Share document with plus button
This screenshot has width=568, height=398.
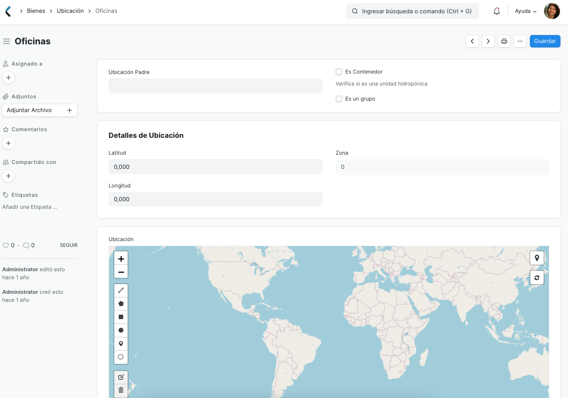(8, 176)
